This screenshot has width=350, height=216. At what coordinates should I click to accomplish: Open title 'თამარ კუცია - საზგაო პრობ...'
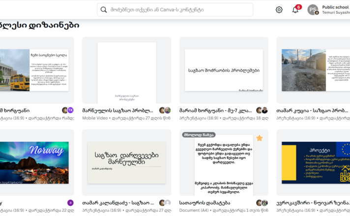[312, 110]
